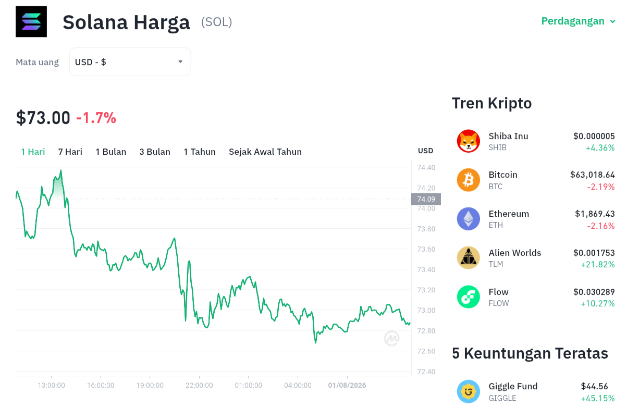The height and width of the screenshot is (407, 627).
Task: Click the Giggle Fund smiley icon
Action: tap(469, 391)
